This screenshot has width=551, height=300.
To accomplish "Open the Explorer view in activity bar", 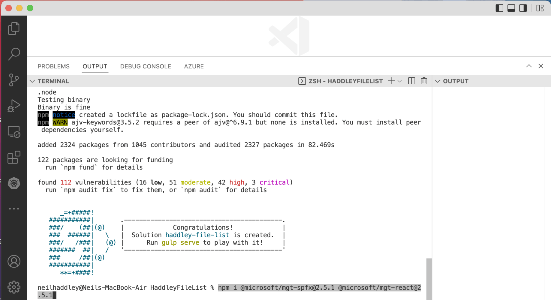I will 14,28.
